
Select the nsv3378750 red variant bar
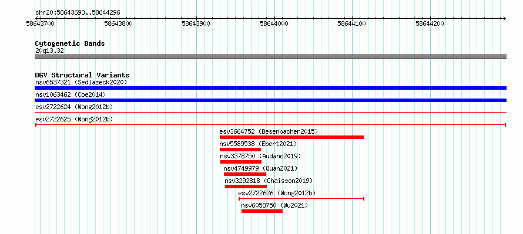(x=241, y=162)
